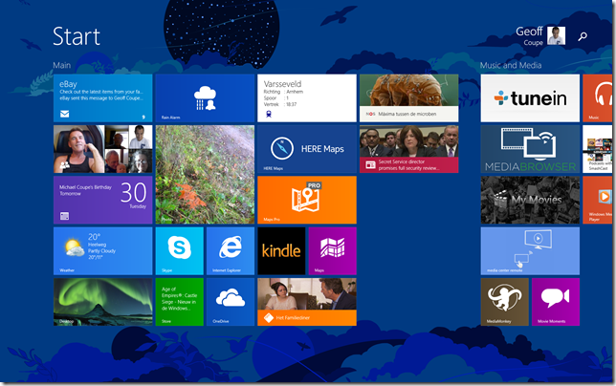Open the MediaMonkey tile
Screen dimensions: 616x386
504,302
